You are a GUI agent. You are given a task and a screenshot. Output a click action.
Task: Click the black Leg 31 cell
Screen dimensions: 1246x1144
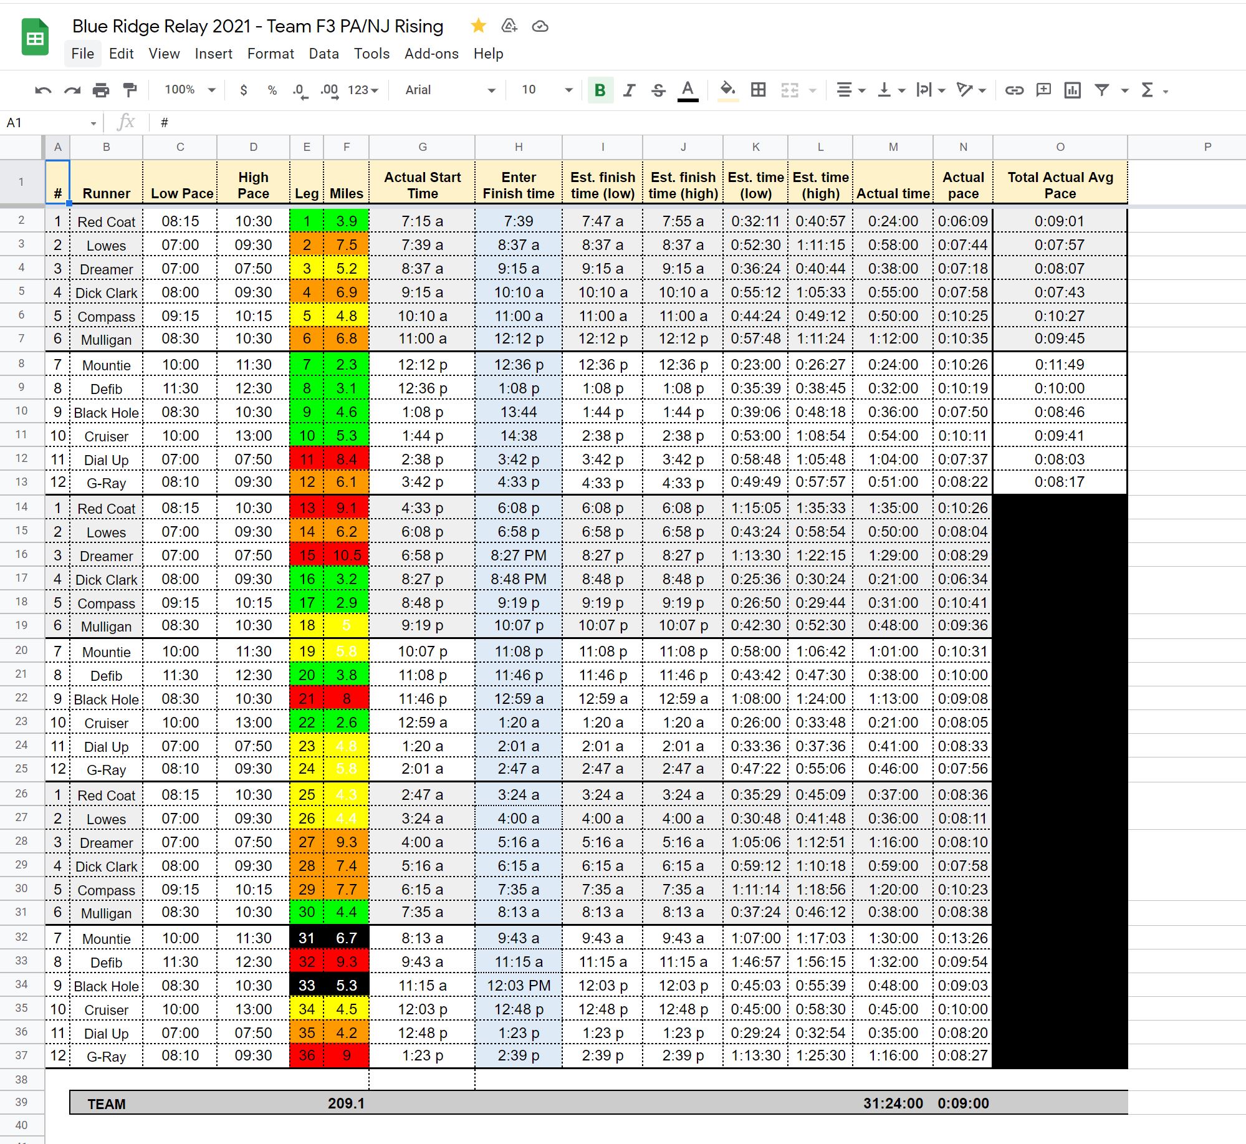306,938
